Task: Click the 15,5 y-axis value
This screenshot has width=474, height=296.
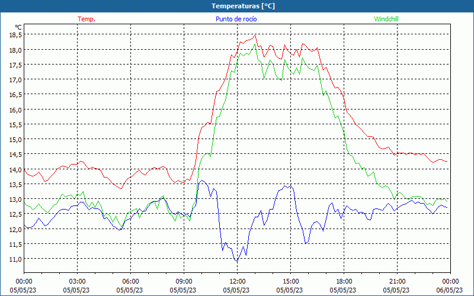Action: 15,125
